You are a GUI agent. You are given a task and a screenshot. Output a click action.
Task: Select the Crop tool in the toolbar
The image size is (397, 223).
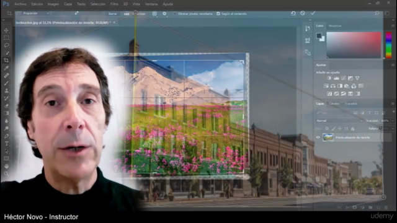[x=6, y=61]
